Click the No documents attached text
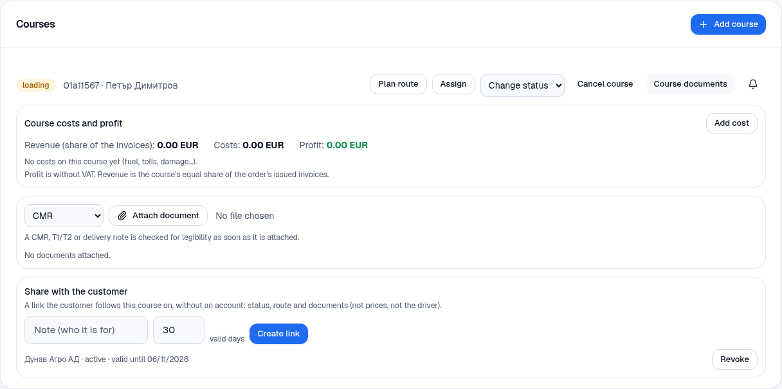 pos(68,255)
